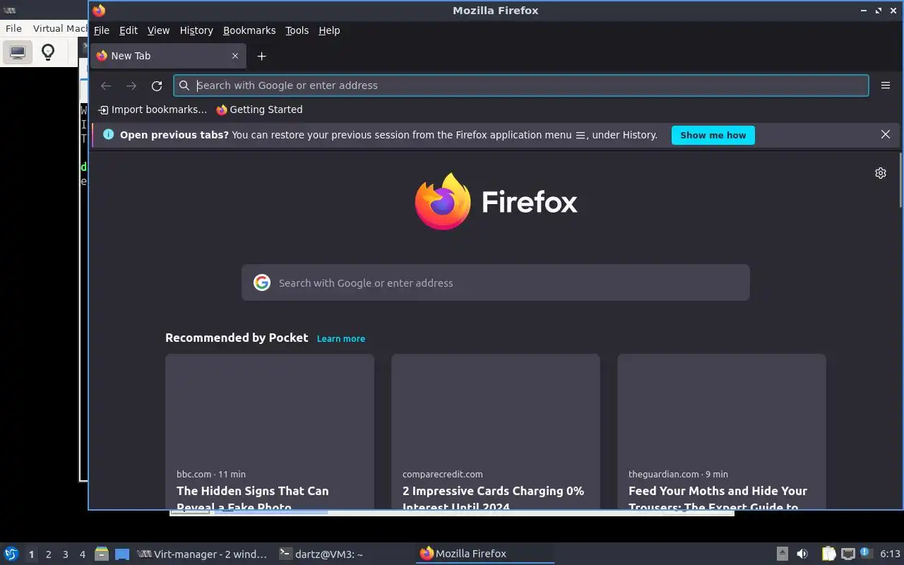Open the Bookmarks menu
The width and height of the screenshot is (904, 565).
point(249,30)
